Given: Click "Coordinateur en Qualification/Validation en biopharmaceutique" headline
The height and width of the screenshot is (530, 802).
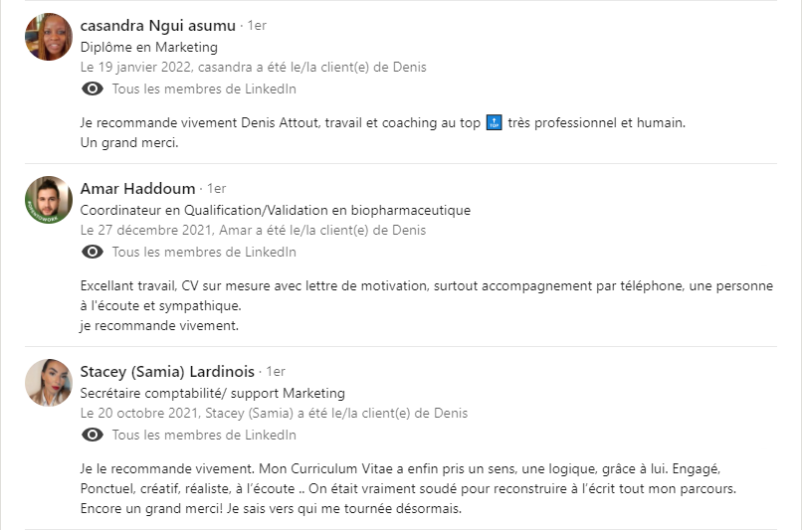Looking at the screenshot, I should (x=275, y=210).
